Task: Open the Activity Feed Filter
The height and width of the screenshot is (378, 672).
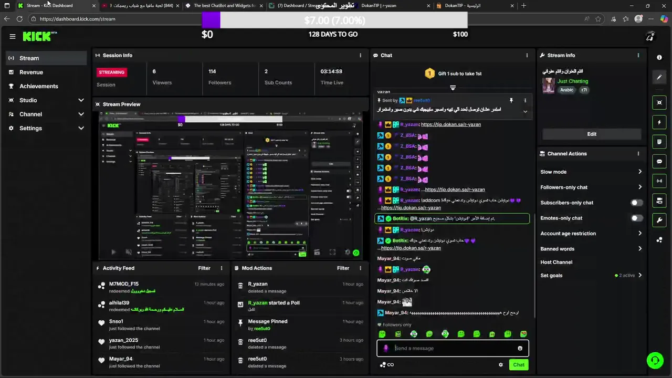Action: coord(204,268)
